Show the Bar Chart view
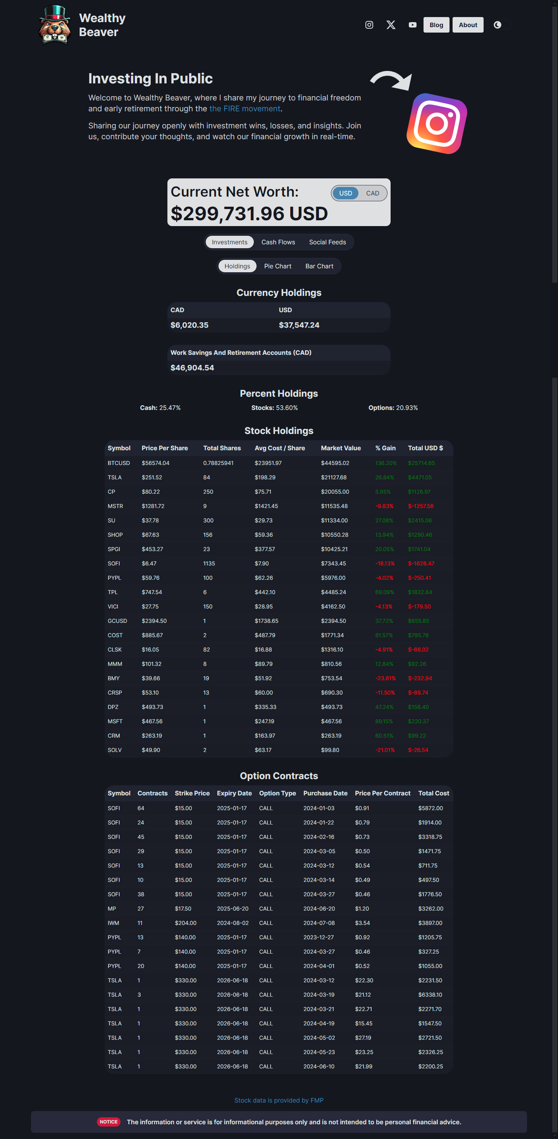The image size is (558, 1139). pyautogui.click(x=319, y=266)
